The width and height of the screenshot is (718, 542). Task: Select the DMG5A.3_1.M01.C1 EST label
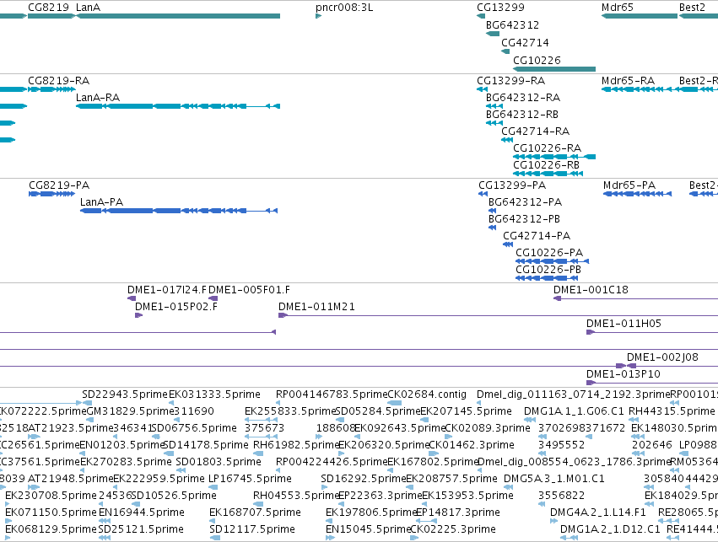[x=554, y=479]
